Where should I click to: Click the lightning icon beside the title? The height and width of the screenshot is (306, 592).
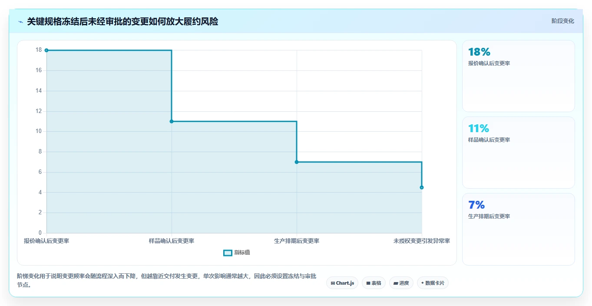pos(20,22)
